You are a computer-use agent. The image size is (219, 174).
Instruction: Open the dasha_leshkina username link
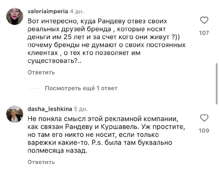coord(50,109)
